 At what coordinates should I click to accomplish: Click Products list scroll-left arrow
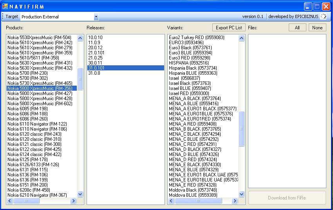(x=10, y=201)
